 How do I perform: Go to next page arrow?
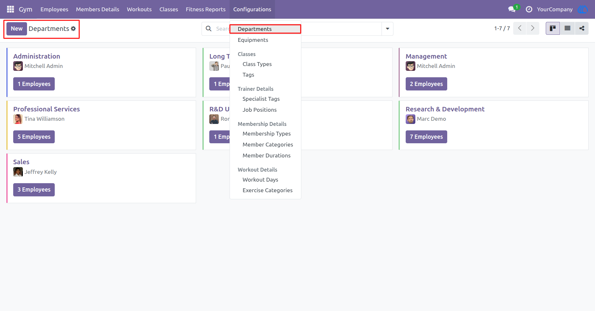(533, 28)
